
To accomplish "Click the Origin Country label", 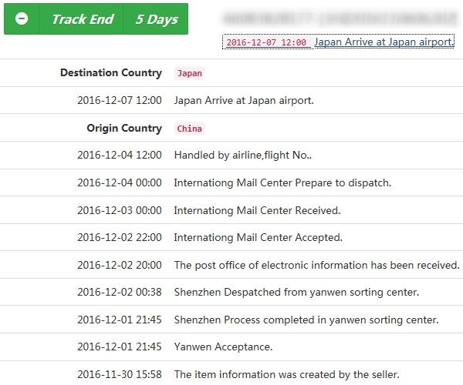I will (124, 128).
